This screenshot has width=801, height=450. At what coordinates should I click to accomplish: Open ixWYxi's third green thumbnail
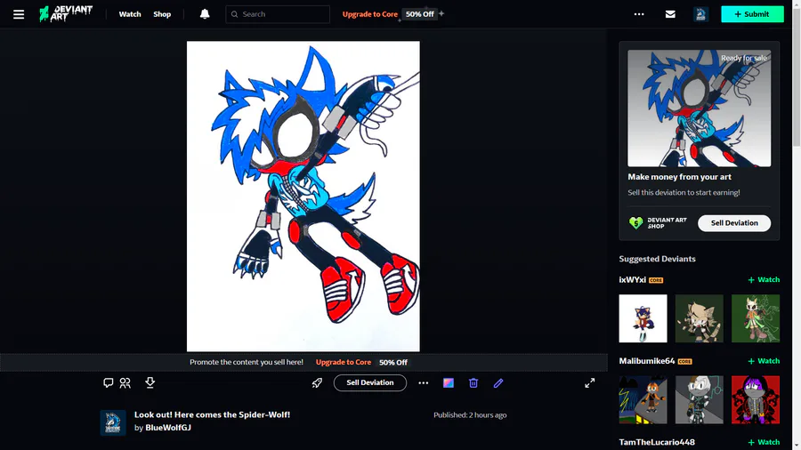pyautogui.click(x=756, y=318)
